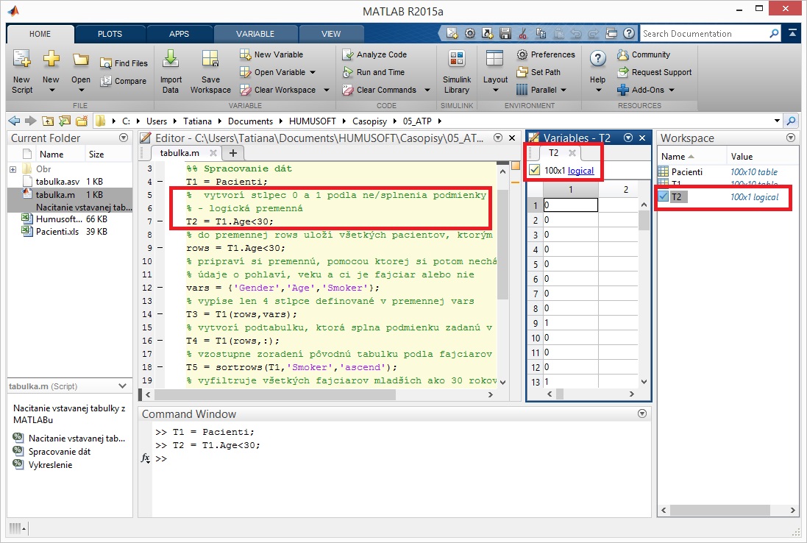
Task: Switch to the VARIABLE tab
Action: pyautogui.click(x=255, y=34)
